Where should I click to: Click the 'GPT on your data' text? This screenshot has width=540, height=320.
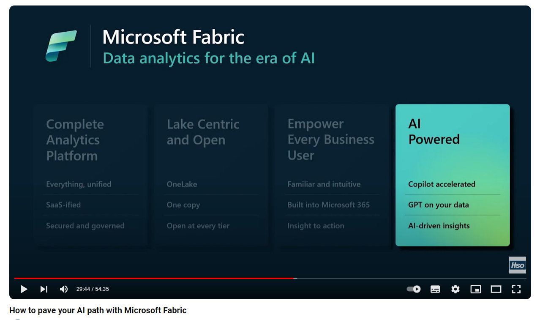coord(438,205)
